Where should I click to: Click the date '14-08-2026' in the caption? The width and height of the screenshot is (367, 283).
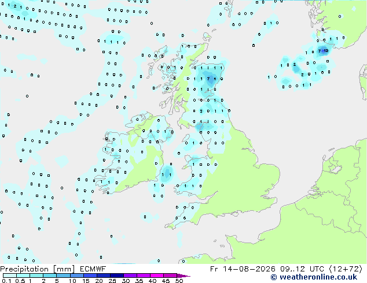[249, 269]
